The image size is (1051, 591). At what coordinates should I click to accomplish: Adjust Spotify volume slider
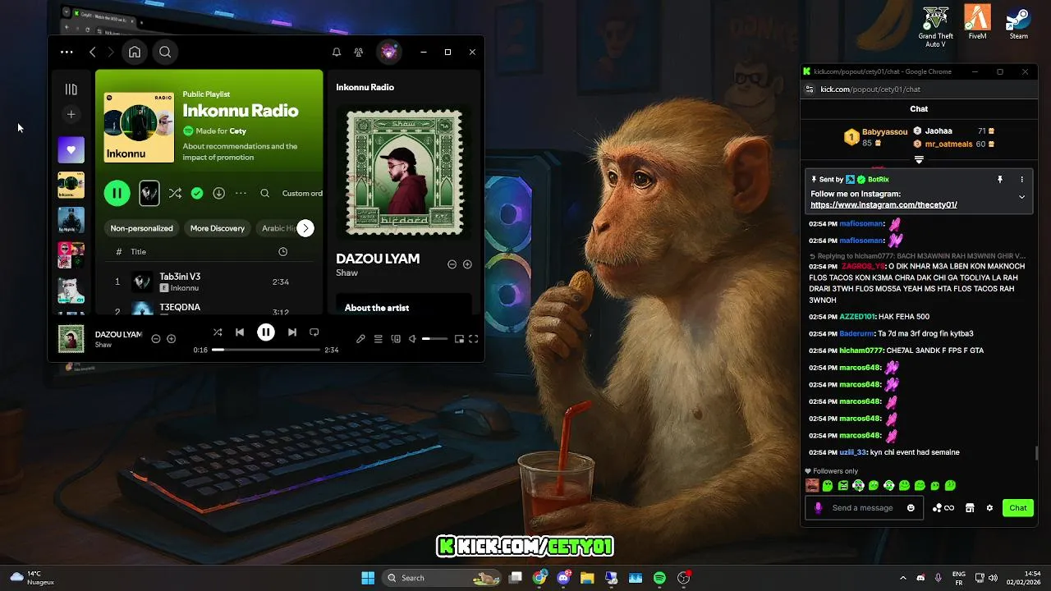(x=435, y=339)
